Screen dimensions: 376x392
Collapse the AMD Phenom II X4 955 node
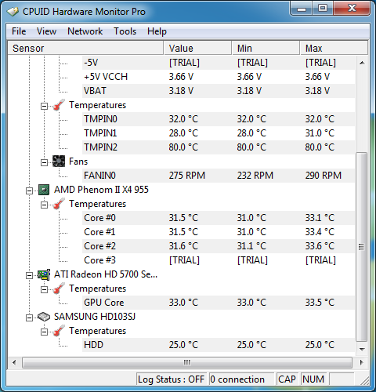[x=29, y=191]
